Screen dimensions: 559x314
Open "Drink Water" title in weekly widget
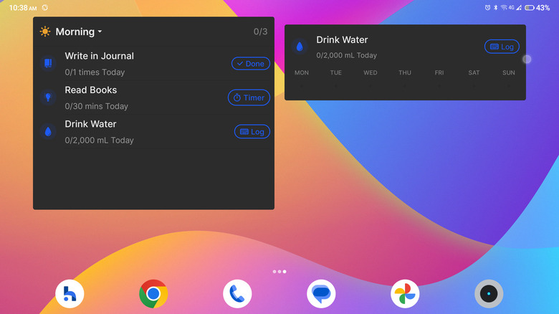[342, 39]
